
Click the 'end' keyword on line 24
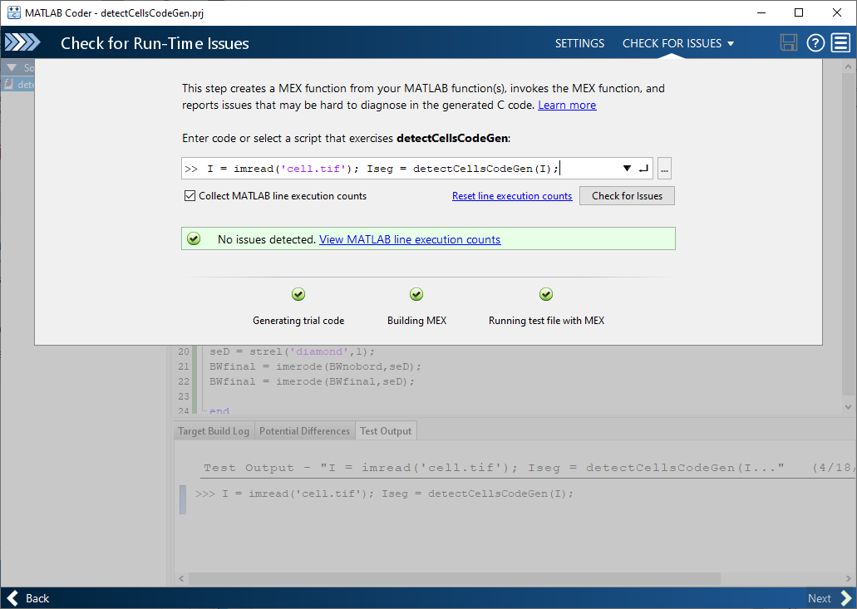click(219, 410)
